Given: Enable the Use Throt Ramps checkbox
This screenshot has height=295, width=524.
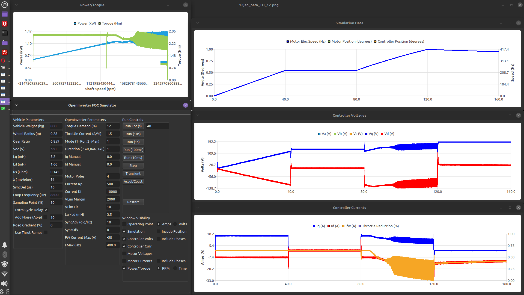Looking at the screenshot, I should click(46, 233).
